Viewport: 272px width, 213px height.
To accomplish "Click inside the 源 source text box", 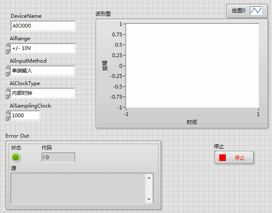I will click(78, 188).
